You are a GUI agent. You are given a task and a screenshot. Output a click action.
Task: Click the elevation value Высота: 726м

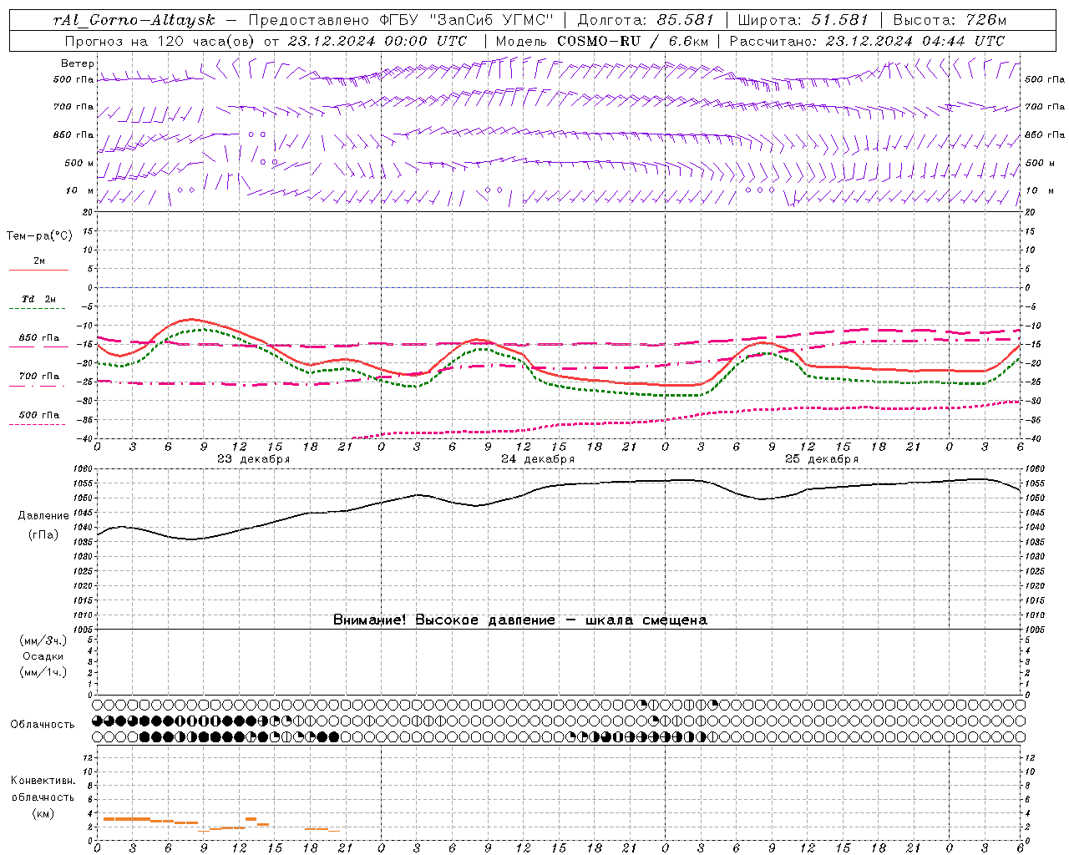pos(950,20)
